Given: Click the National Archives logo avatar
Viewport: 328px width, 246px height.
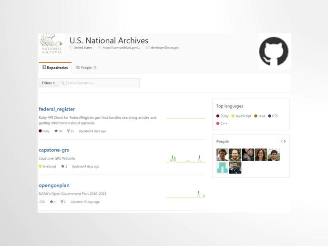Looking at the screenshot, I should (51, 43).
